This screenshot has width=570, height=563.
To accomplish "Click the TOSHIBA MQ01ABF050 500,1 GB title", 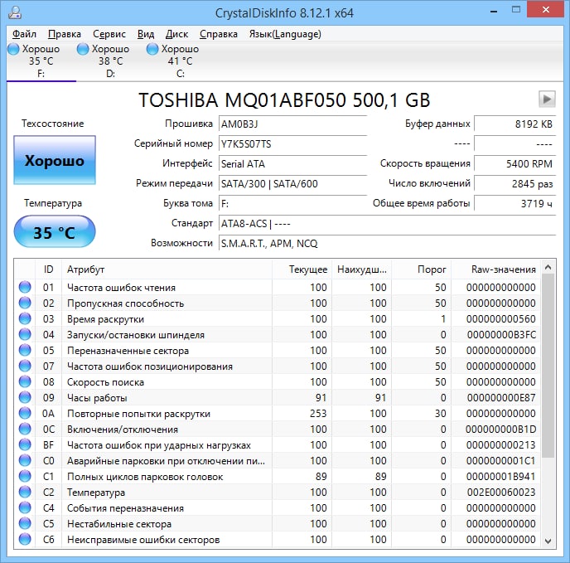I will [x=284, y=99].
